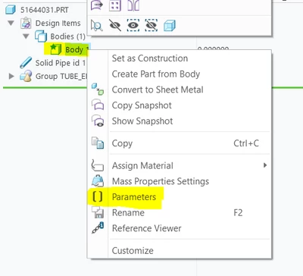This screenshot has height=276, width=303.
Task: Collapse the Bodies (1) node
Action: (x=26, y=36)
